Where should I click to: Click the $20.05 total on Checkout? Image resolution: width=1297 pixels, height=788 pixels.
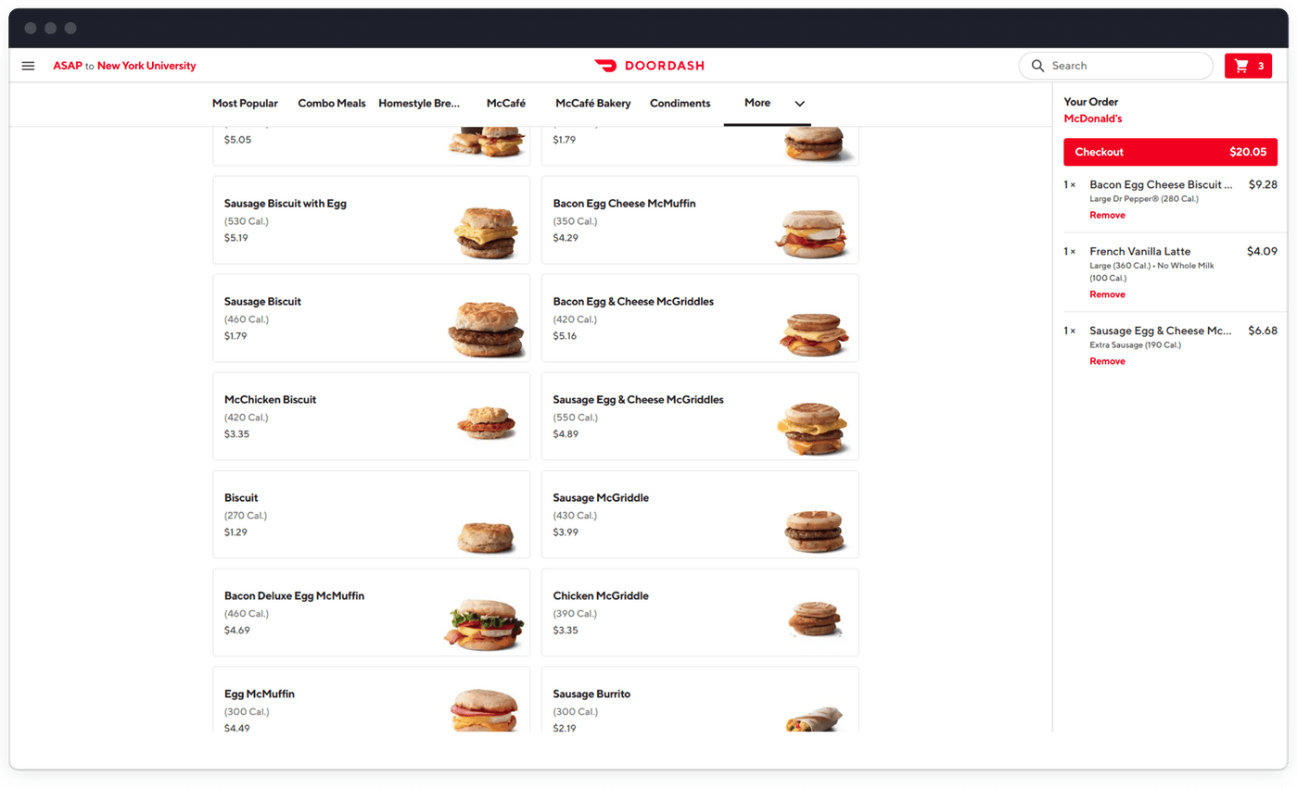pos(1248,152)
